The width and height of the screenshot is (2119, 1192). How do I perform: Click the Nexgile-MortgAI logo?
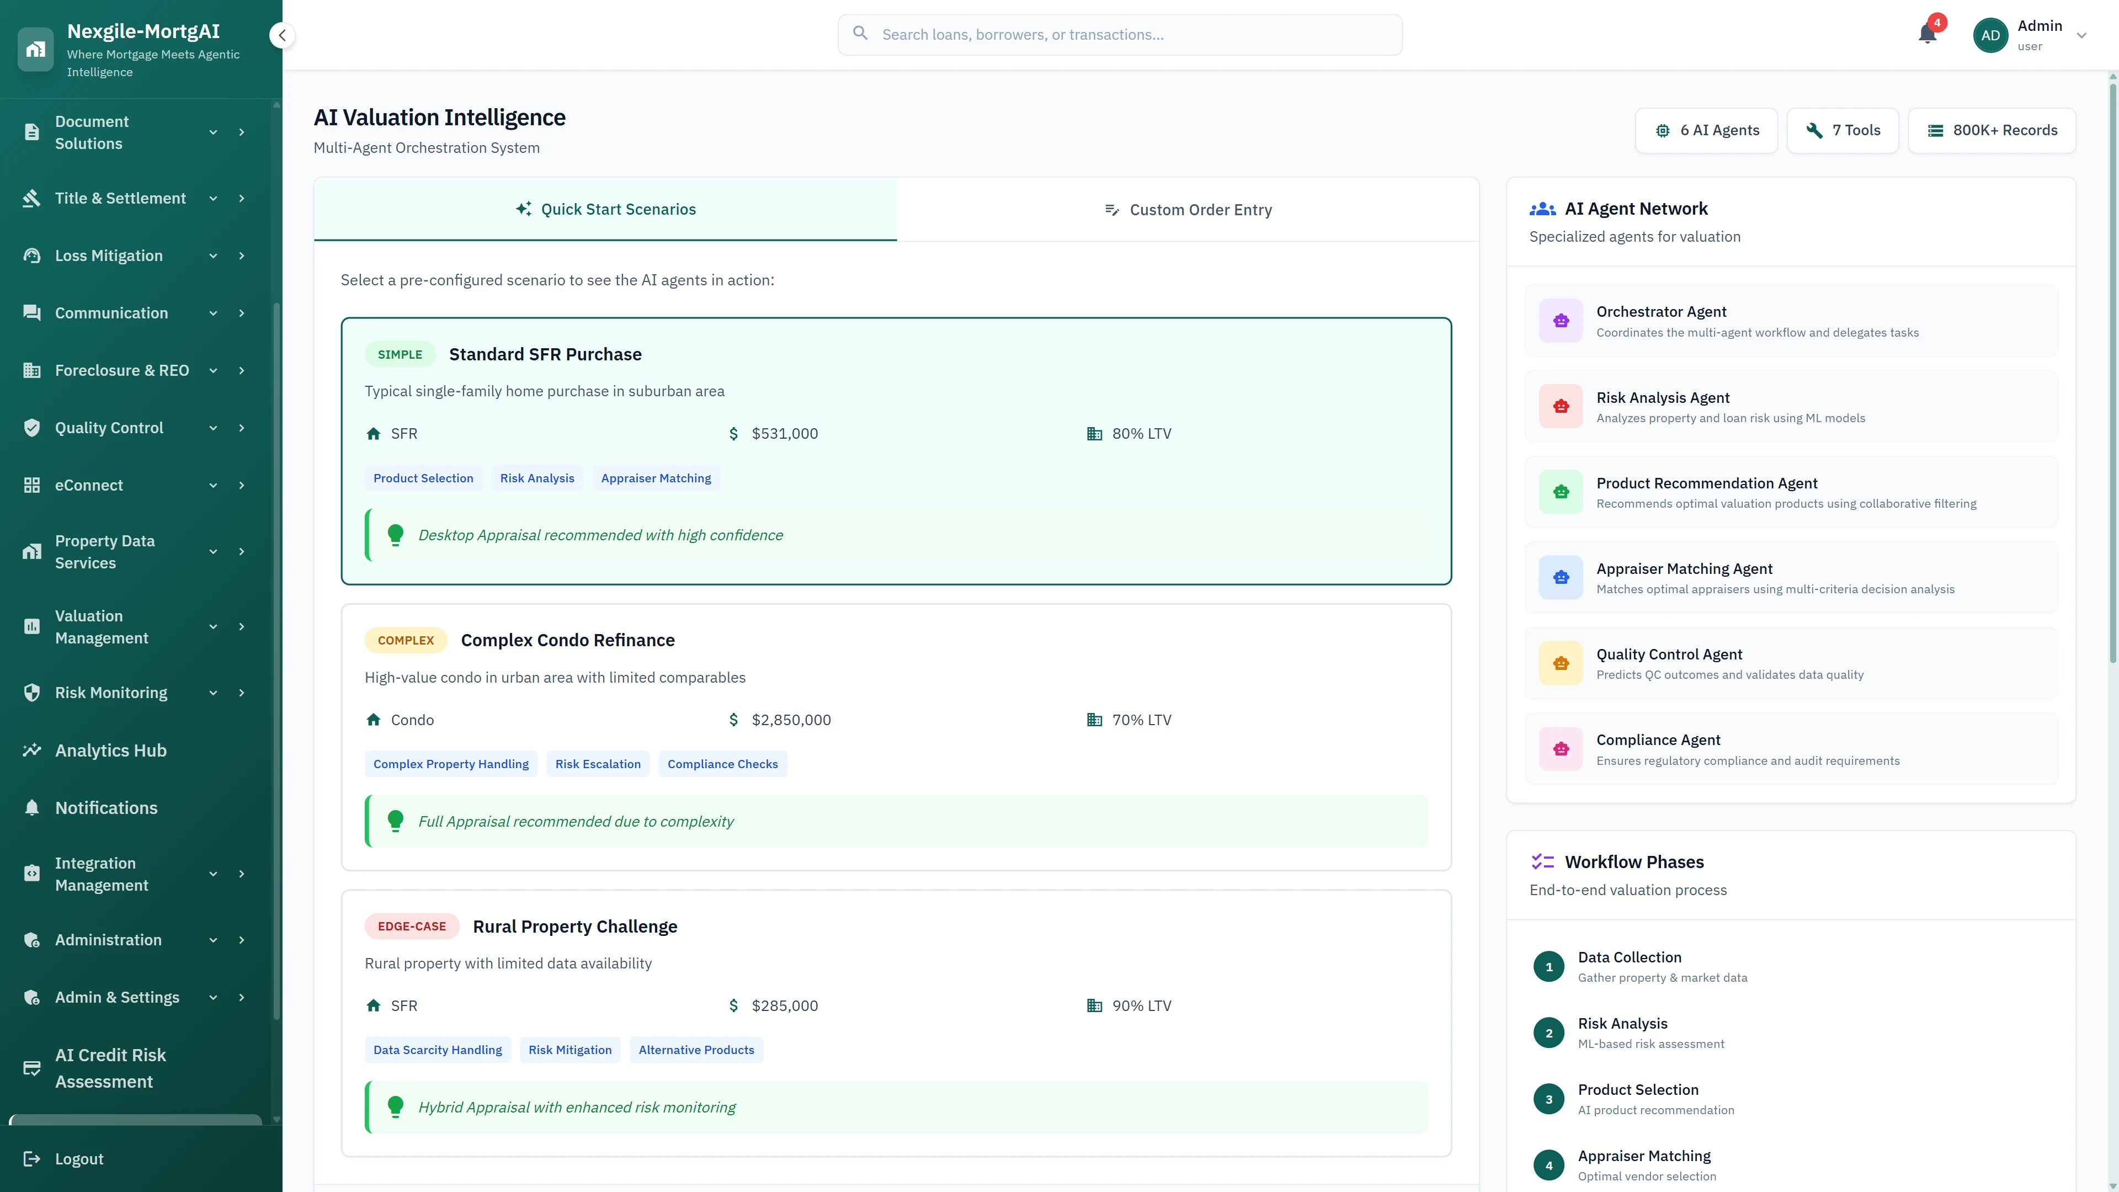click(35, 49)
